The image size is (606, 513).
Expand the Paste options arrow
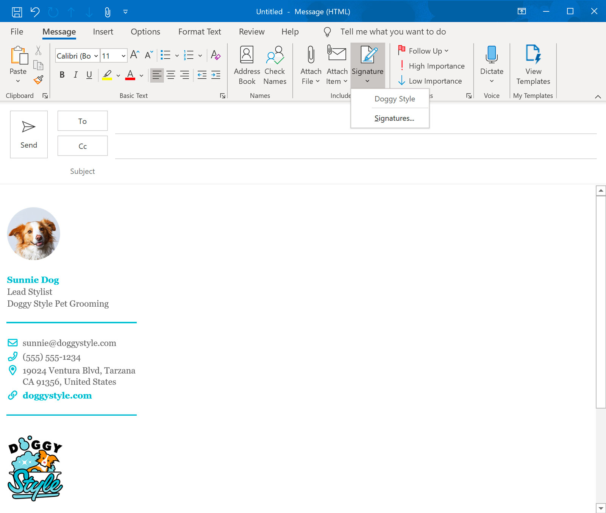coord(18,81)
